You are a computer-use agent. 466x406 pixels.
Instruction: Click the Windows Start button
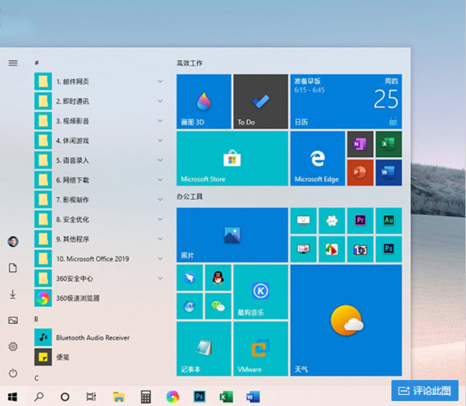(x=12, y=397)
